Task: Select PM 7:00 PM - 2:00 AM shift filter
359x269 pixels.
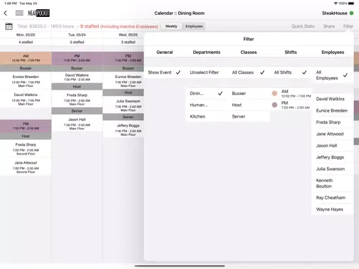Action: (291, 105)
